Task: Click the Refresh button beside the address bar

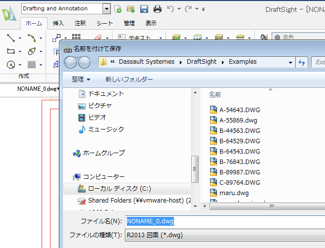Action: coord(302,62)
